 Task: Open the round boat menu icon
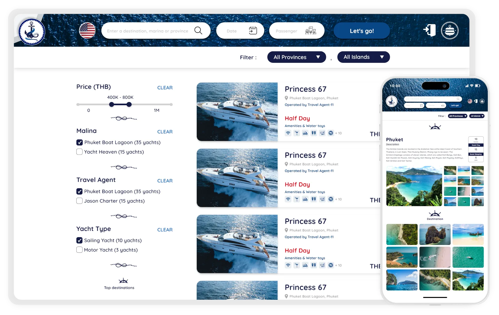[x=450, y=31]
